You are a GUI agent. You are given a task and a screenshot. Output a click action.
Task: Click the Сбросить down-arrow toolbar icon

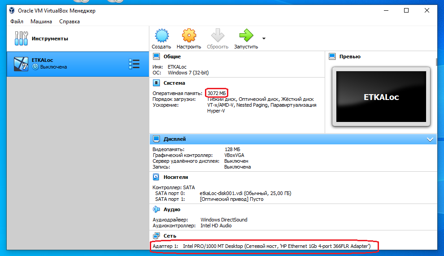[x=218, y=36]
